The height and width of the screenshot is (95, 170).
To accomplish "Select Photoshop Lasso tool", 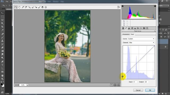I will click(x=2, y=20).
